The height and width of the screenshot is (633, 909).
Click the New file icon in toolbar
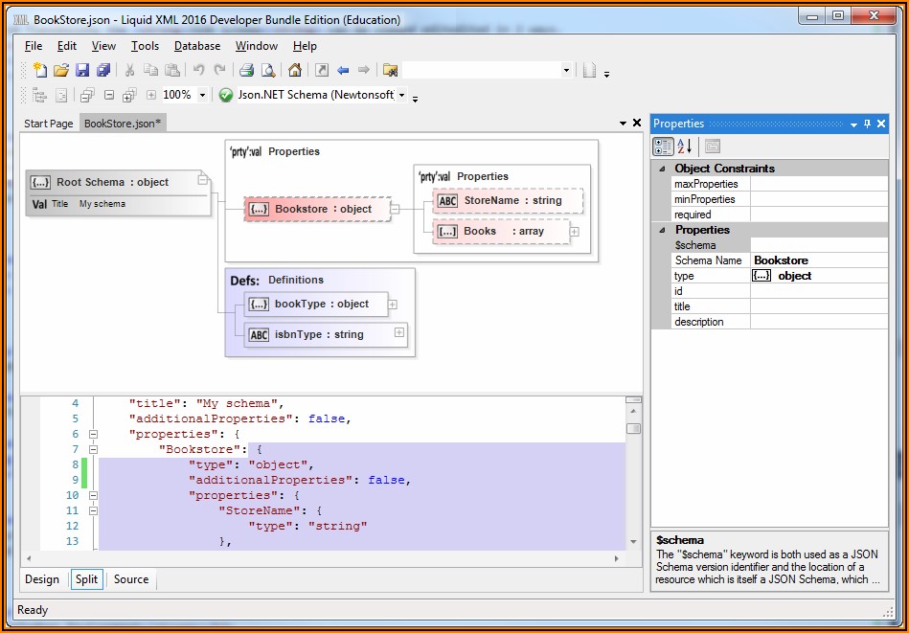(x=39, y=70)
